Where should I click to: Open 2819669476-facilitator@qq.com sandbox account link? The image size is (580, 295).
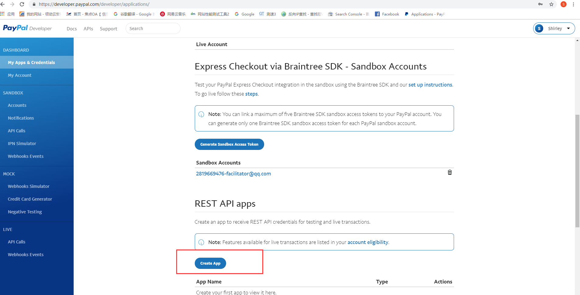tap(233, 174)
